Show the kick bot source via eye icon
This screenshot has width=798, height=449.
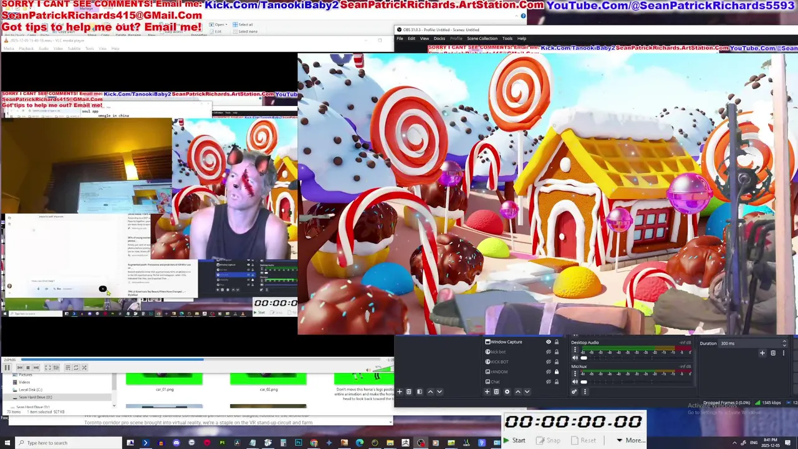(549, 352)
